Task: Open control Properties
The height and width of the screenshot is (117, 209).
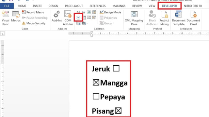Action: 108,18
